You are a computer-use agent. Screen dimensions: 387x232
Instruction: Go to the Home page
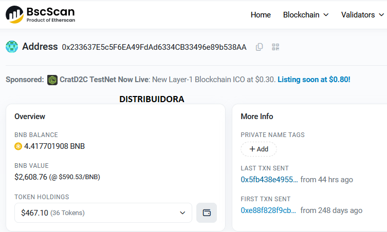pos(261,15)
